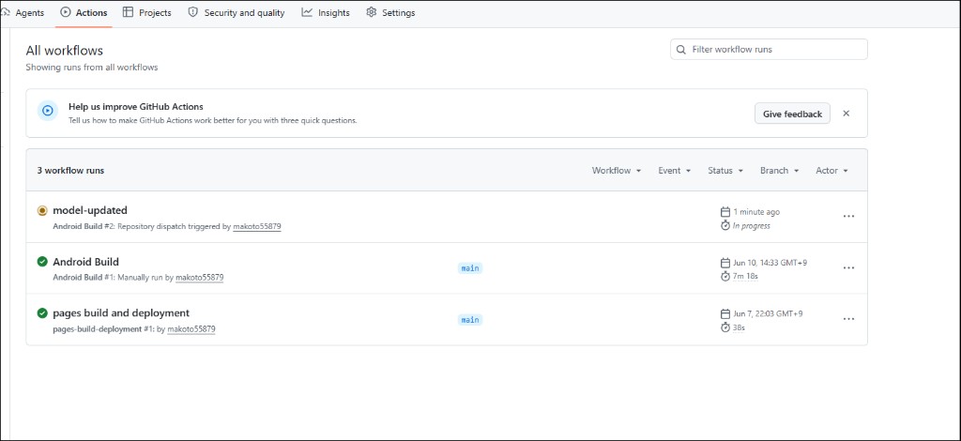Open the more options menu for model-updated

[x=848, y=216]
